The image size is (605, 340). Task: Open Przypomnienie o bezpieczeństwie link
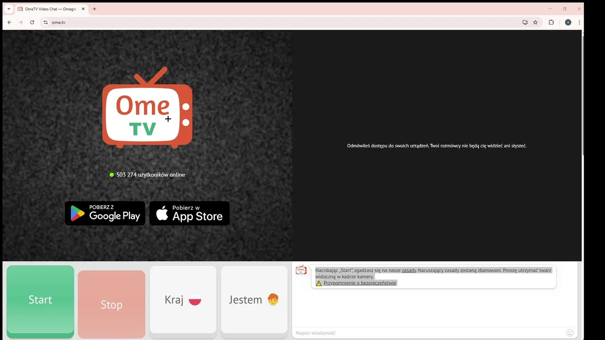click(360, 283)
